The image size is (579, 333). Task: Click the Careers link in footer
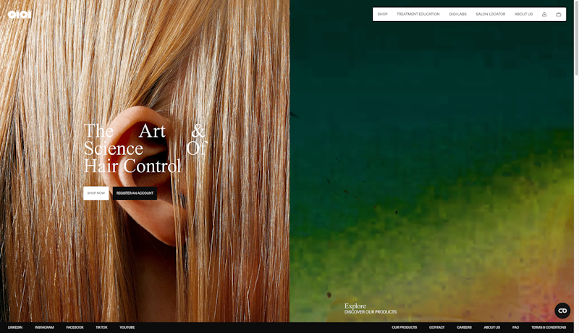click(x=464, y=327)
